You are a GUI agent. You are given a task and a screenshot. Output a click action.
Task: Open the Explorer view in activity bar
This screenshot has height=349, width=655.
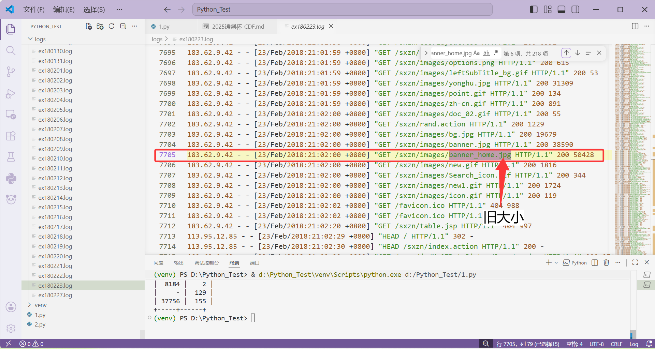11,29
